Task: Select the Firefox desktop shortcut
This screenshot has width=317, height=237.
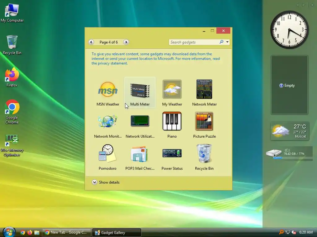Action: click(12, 77)
